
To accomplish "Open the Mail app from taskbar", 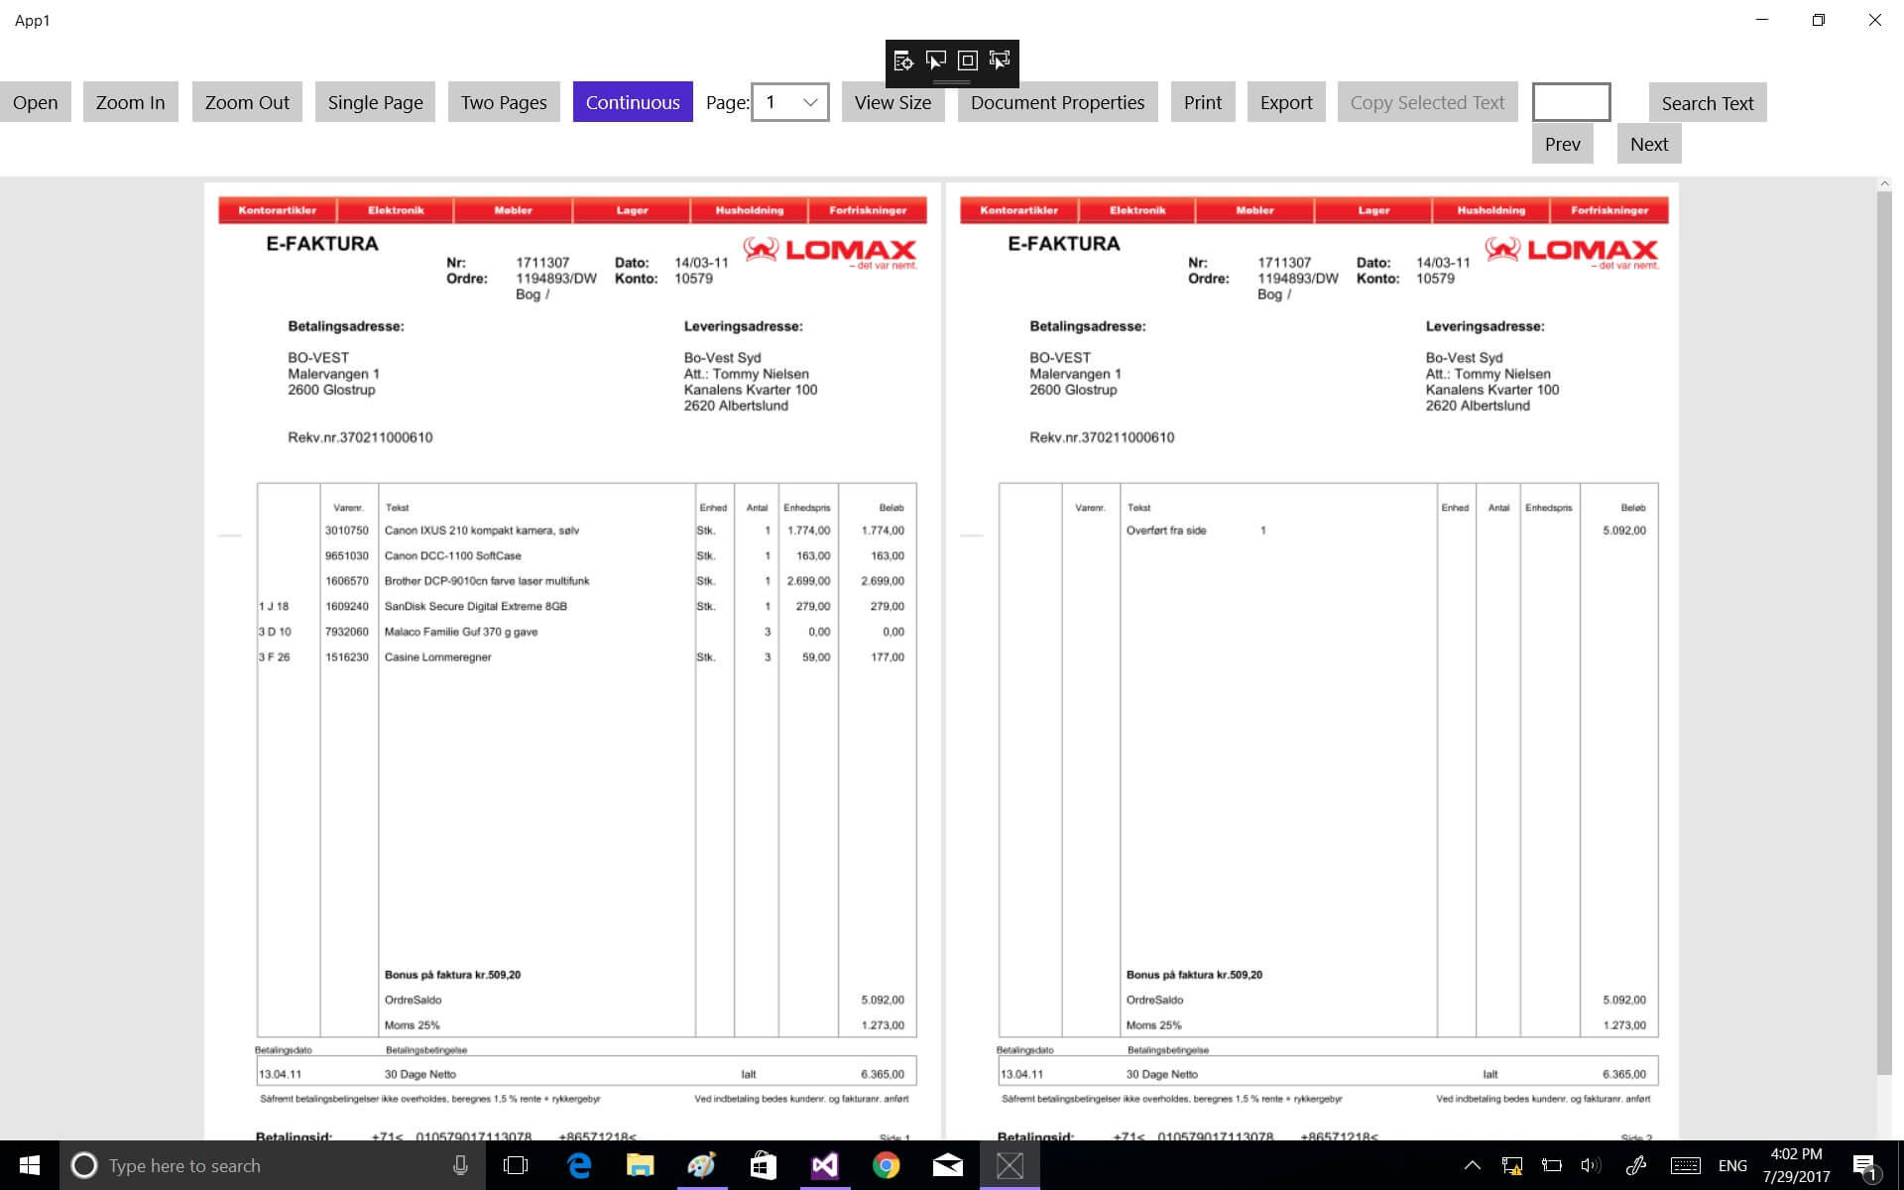I will (x=948, y=1165).
